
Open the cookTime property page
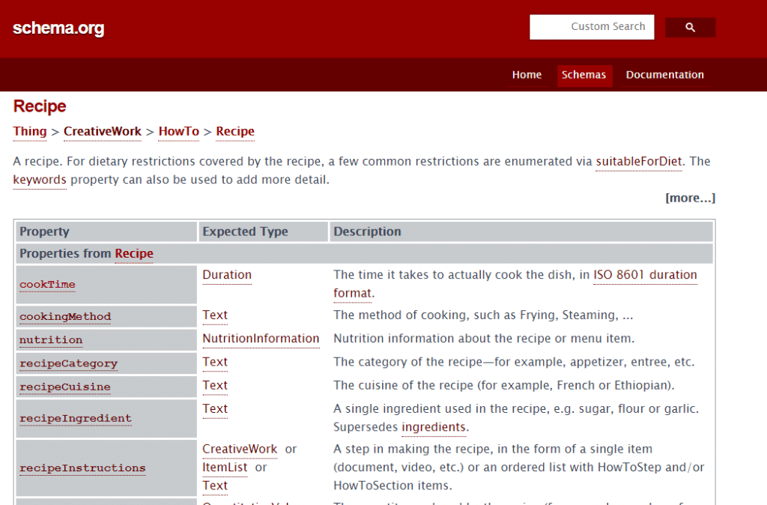(47, 285)
